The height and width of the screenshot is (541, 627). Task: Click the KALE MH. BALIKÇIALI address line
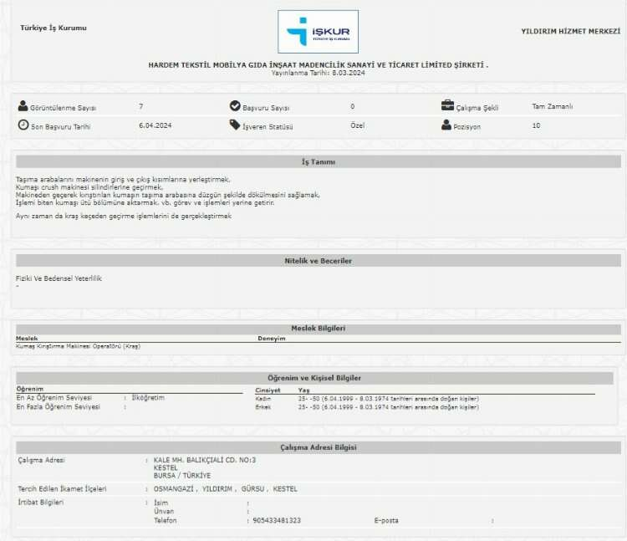click(x=205, y=460)
